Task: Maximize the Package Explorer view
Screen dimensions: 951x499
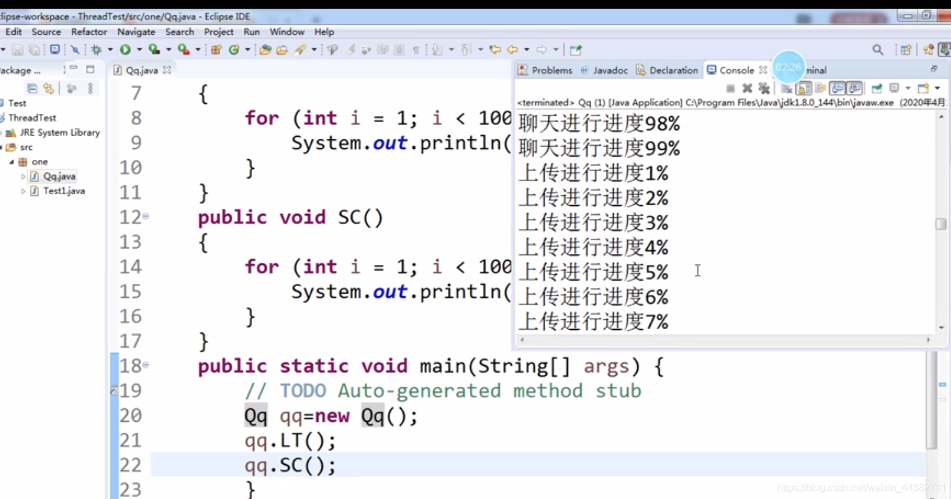Action: tap(90, 69)
